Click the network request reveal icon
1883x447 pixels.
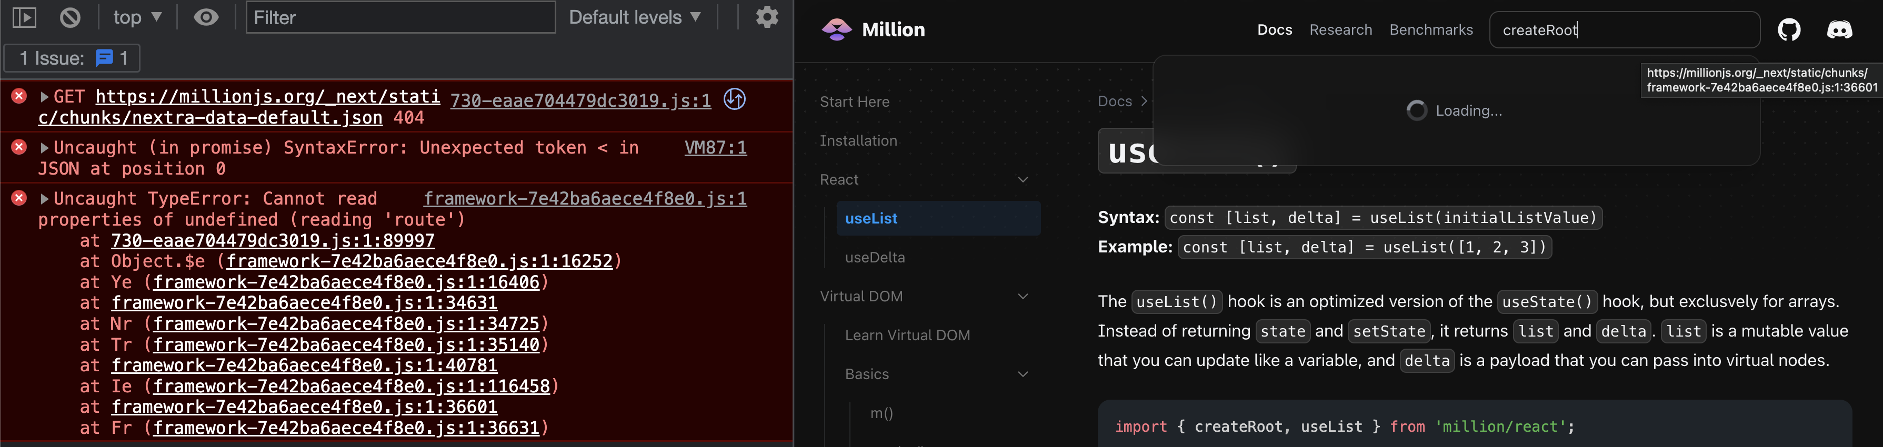pyautogui.click(x=735, y=99)
